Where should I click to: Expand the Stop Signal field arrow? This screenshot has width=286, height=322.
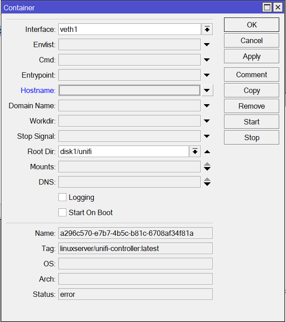[x=207, y=137]
